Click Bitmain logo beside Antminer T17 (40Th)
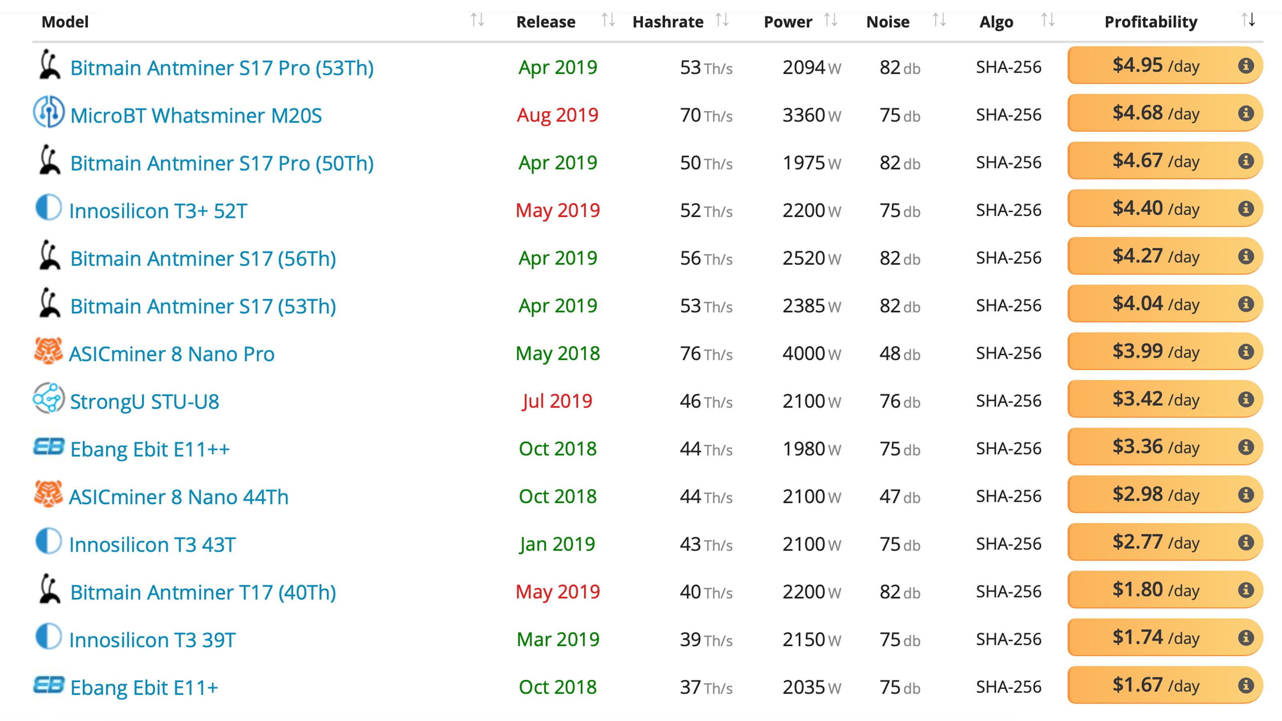 coord(49,589)
